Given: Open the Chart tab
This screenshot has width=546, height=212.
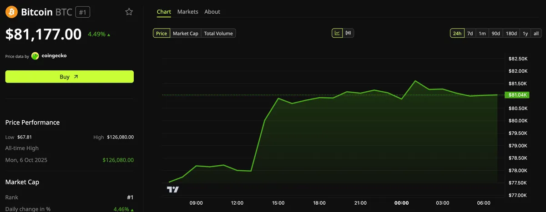Looking at the screenshot, I should (x=164, y=12).
